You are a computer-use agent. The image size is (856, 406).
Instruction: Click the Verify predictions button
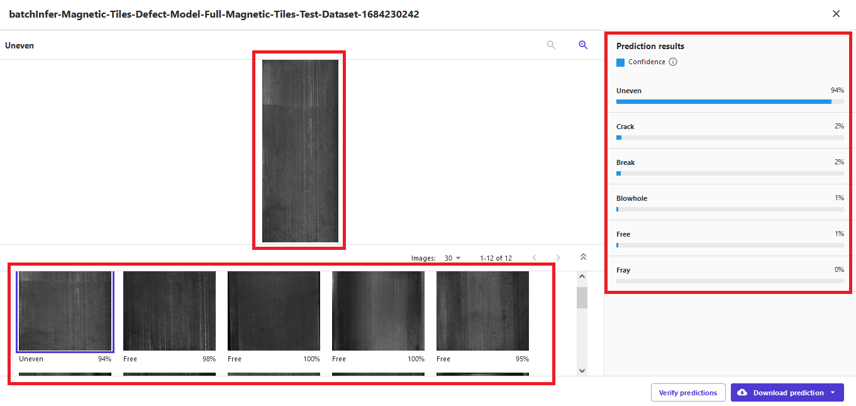(687, 393)
